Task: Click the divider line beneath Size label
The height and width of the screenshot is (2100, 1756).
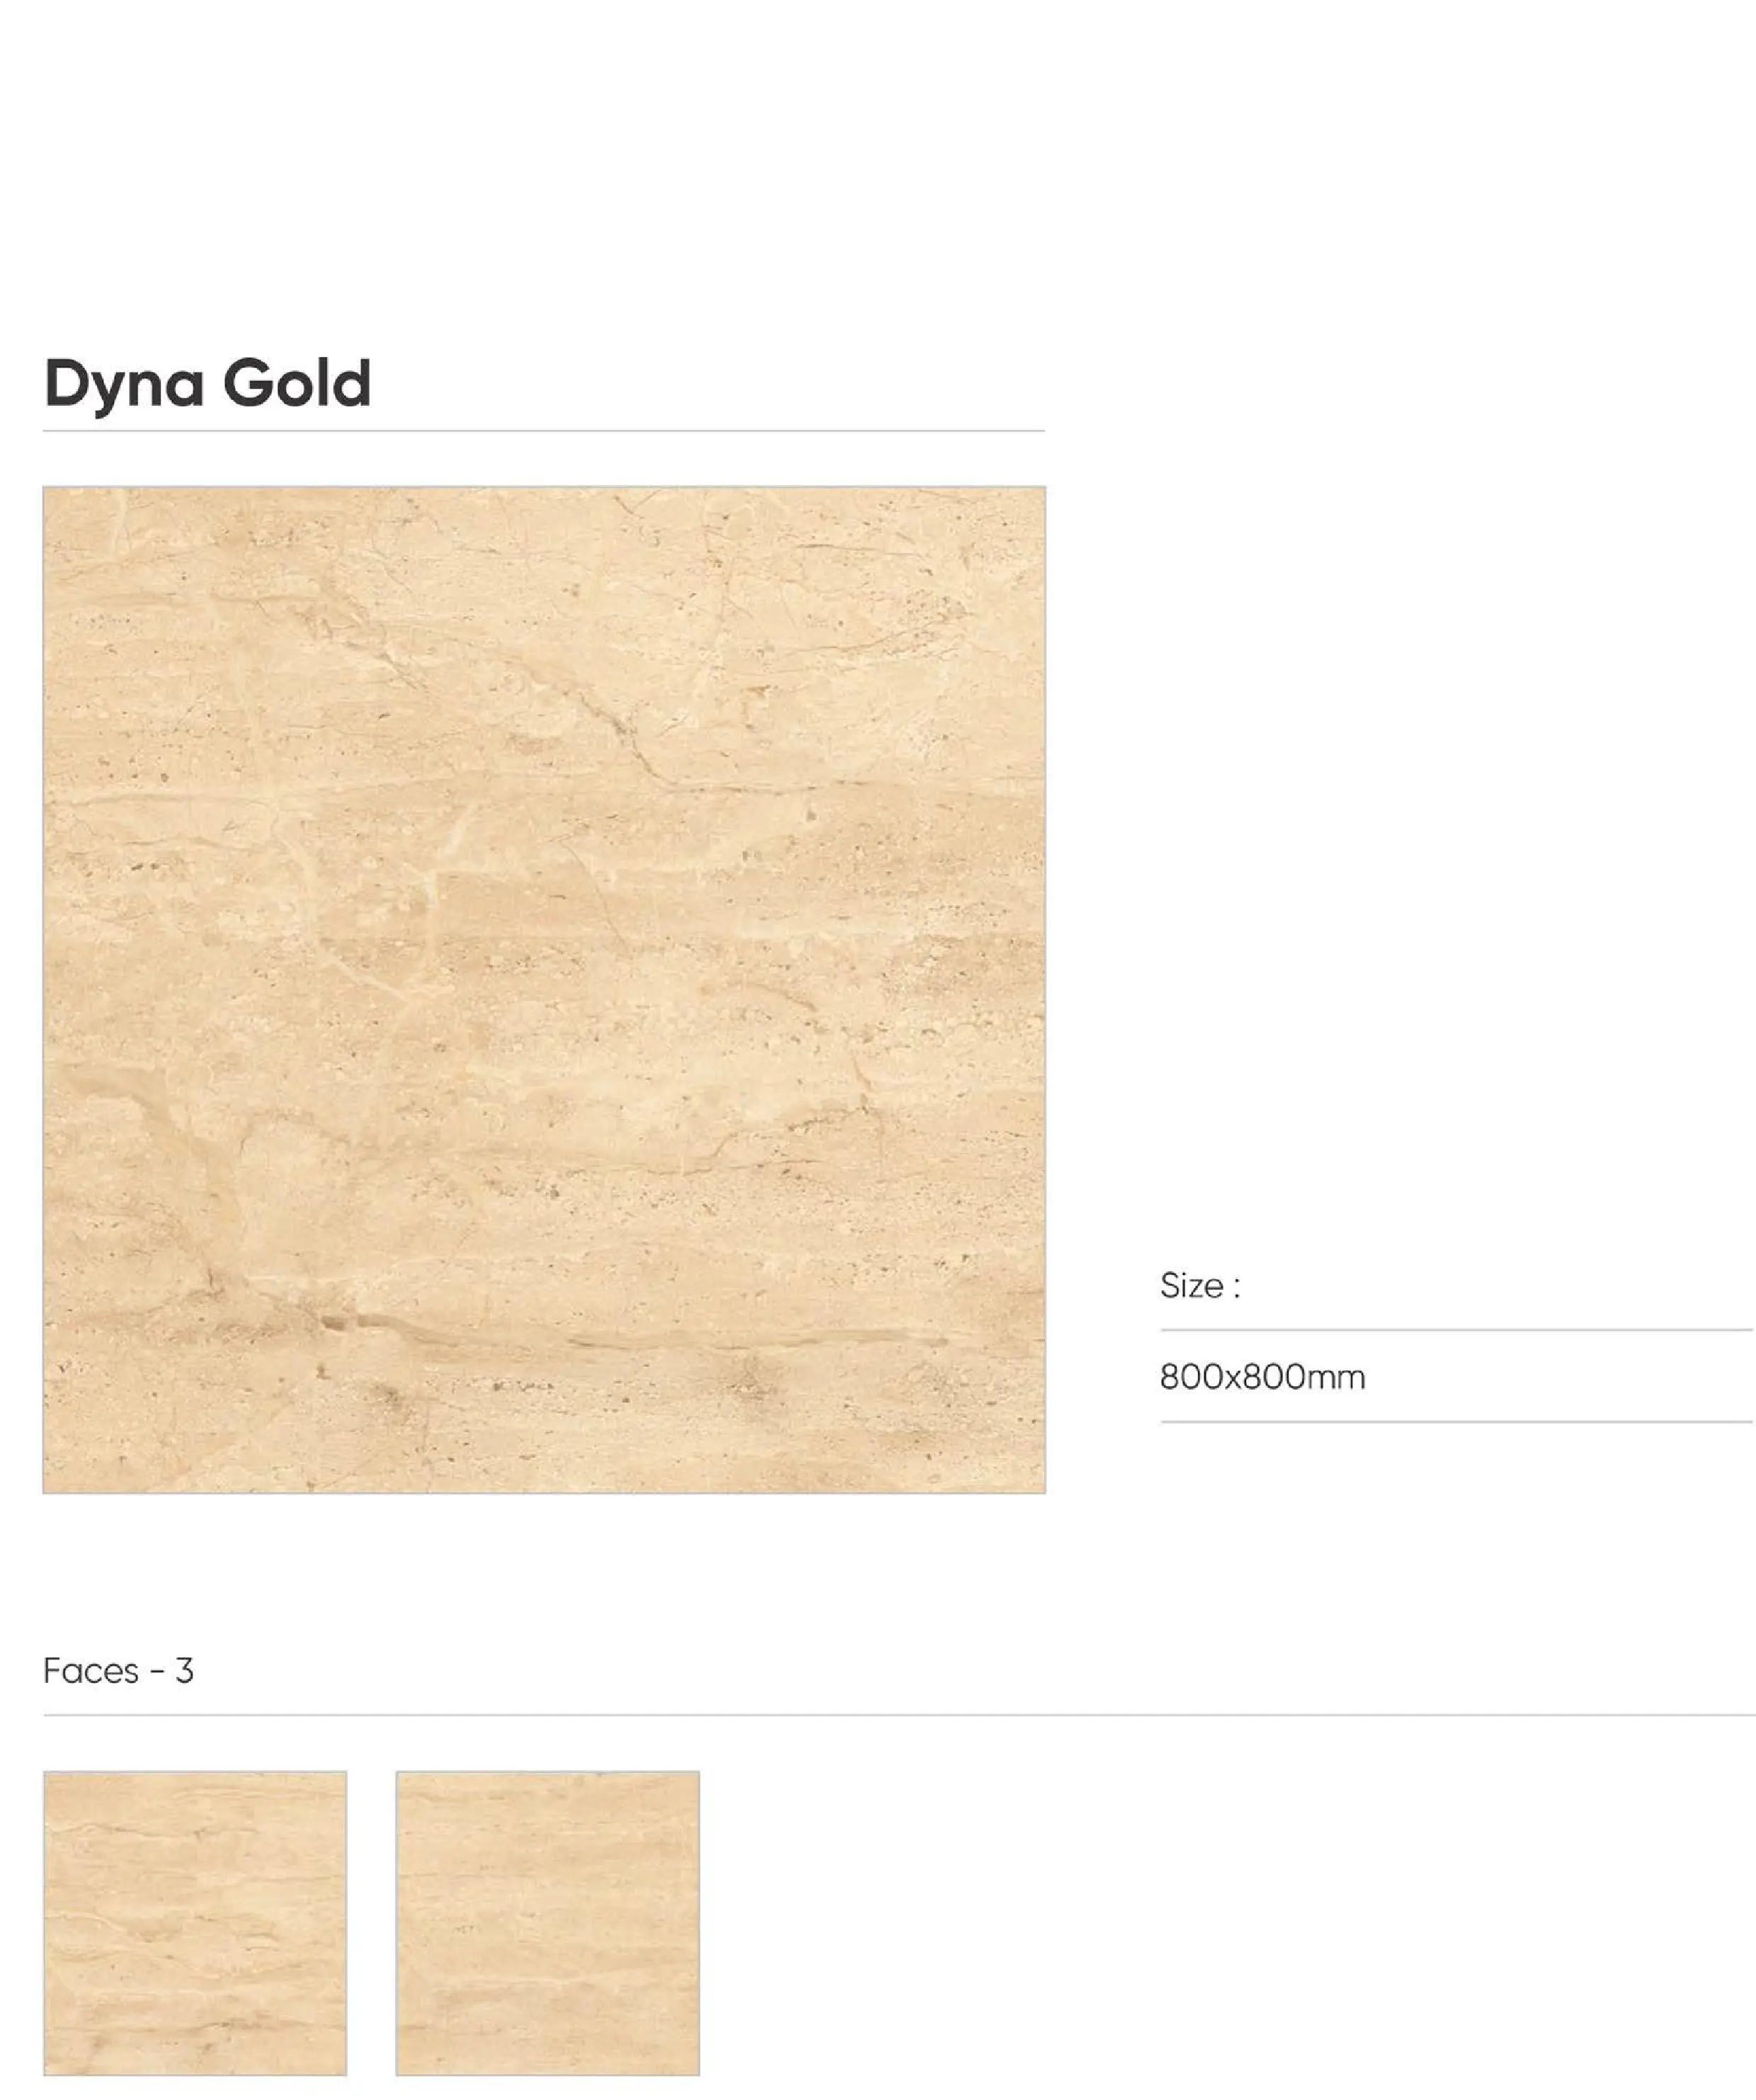Action: [1456, 1330]
